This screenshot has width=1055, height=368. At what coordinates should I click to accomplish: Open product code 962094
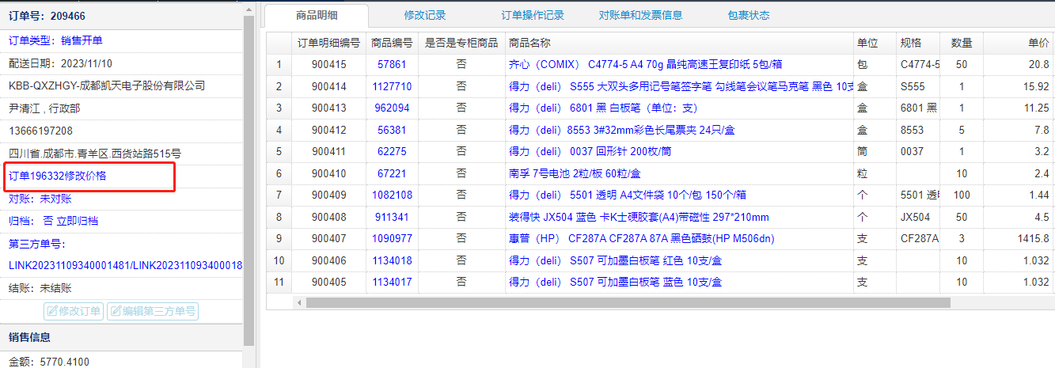click(x=392, y=108)
